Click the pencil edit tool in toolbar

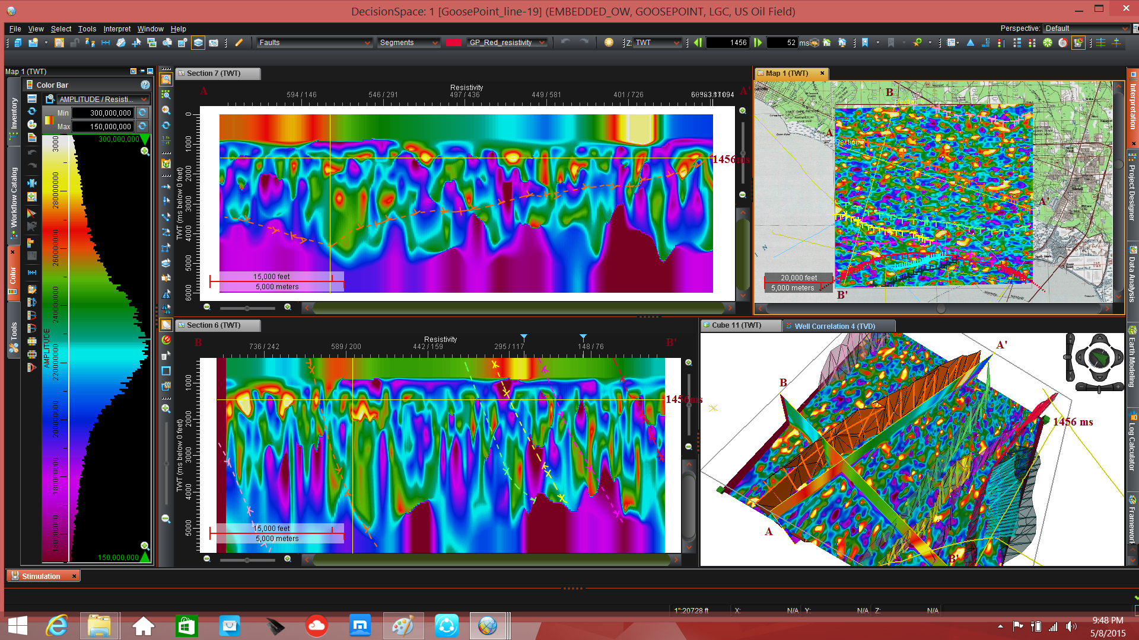(x=239, y=43)
